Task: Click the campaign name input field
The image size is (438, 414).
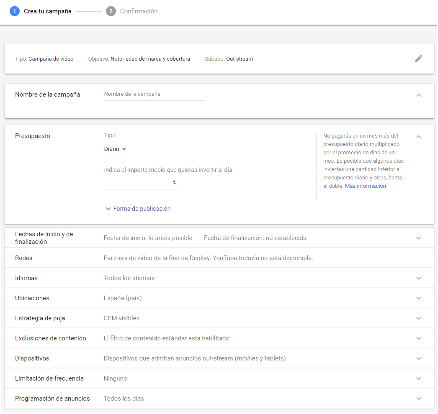Action: tap(154, 94)
